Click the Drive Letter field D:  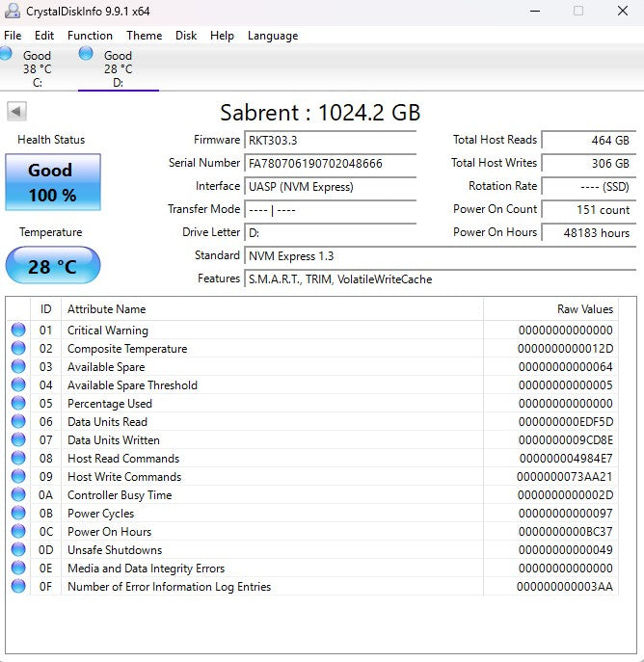tap(331, 232)
